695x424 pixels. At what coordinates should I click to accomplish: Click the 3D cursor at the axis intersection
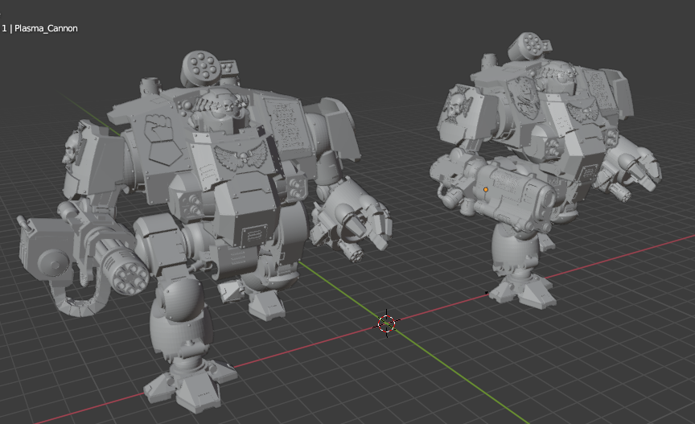[386, 323]
